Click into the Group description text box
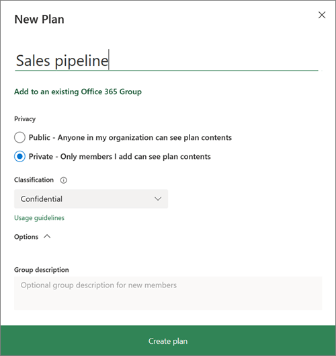The width and height of the screenshot is (336, 356). (168, 293)
